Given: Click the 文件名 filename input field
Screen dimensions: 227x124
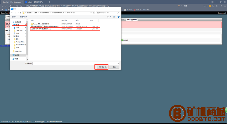Looking at the screenshot, I should [75, 63].
